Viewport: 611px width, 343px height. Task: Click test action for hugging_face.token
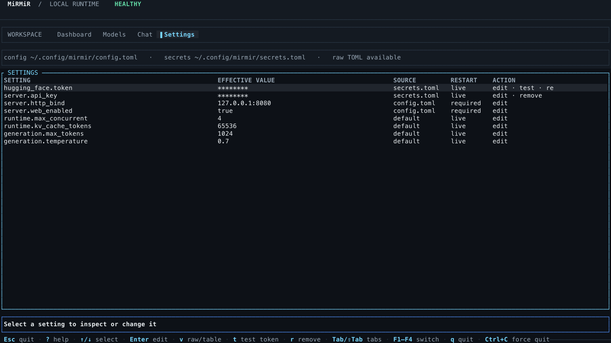tap(527, 88)
